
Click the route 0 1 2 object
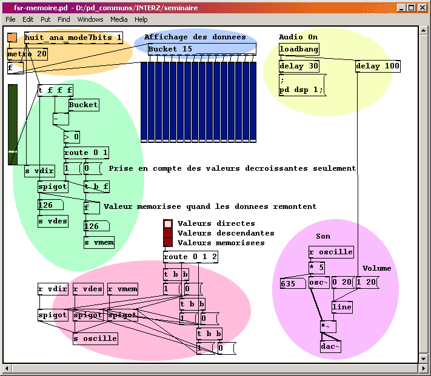coord(190,257)
